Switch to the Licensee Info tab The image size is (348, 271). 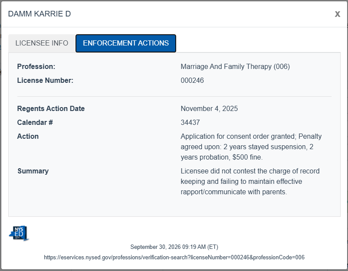(42, 43)
